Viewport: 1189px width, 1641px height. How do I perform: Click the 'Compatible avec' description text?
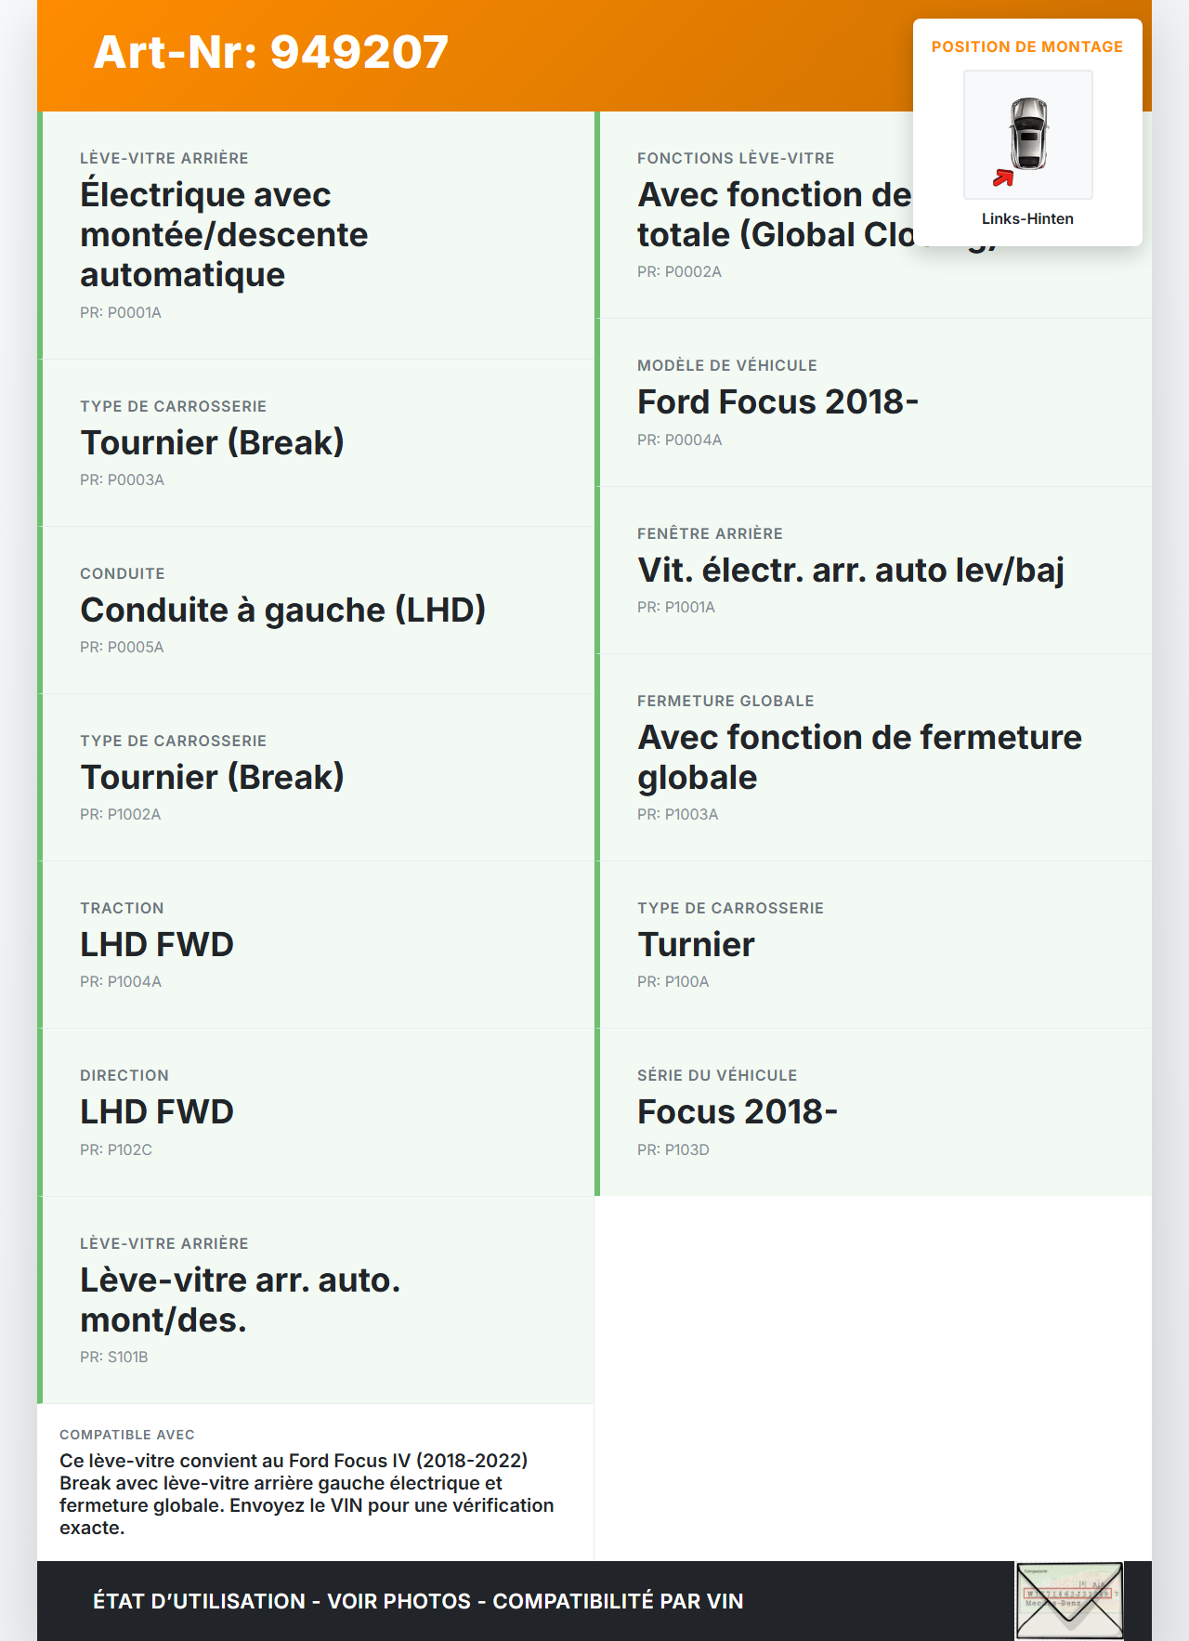click(x=307, y=1493)
